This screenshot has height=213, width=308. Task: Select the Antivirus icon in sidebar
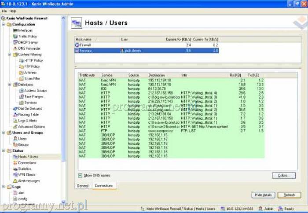(x=21, y=72)
